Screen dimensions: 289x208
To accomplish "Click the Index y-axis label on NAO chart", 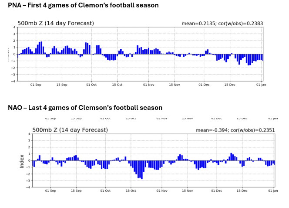I will click(x=22, y=160).
